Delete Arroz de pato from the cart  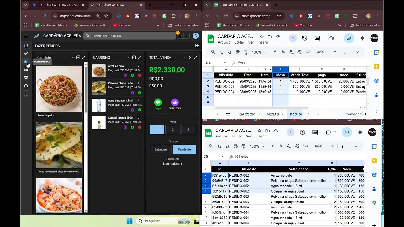pyautogui.click(x=125, y=75)
